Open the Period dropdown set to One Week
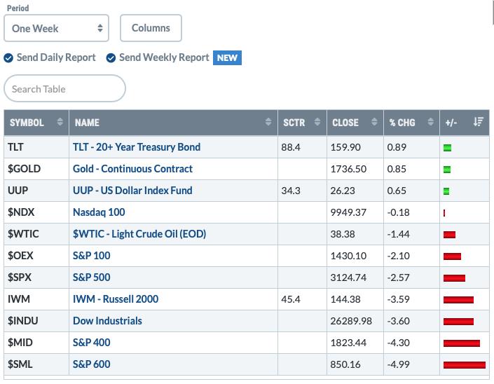Image resolution: width=494 pixels, height=384 pixels. tap(56, 28)
